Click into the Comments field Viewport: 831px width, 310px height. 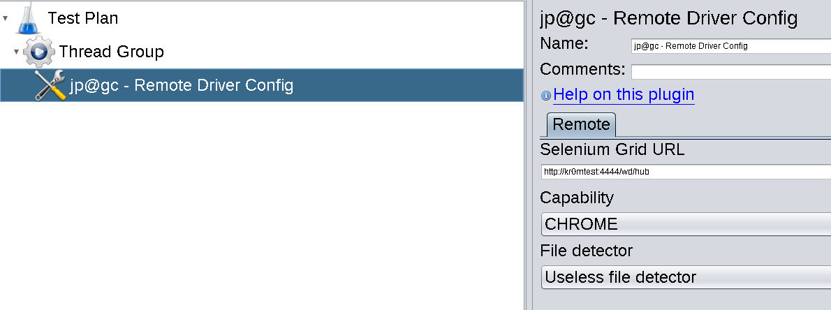730,71
